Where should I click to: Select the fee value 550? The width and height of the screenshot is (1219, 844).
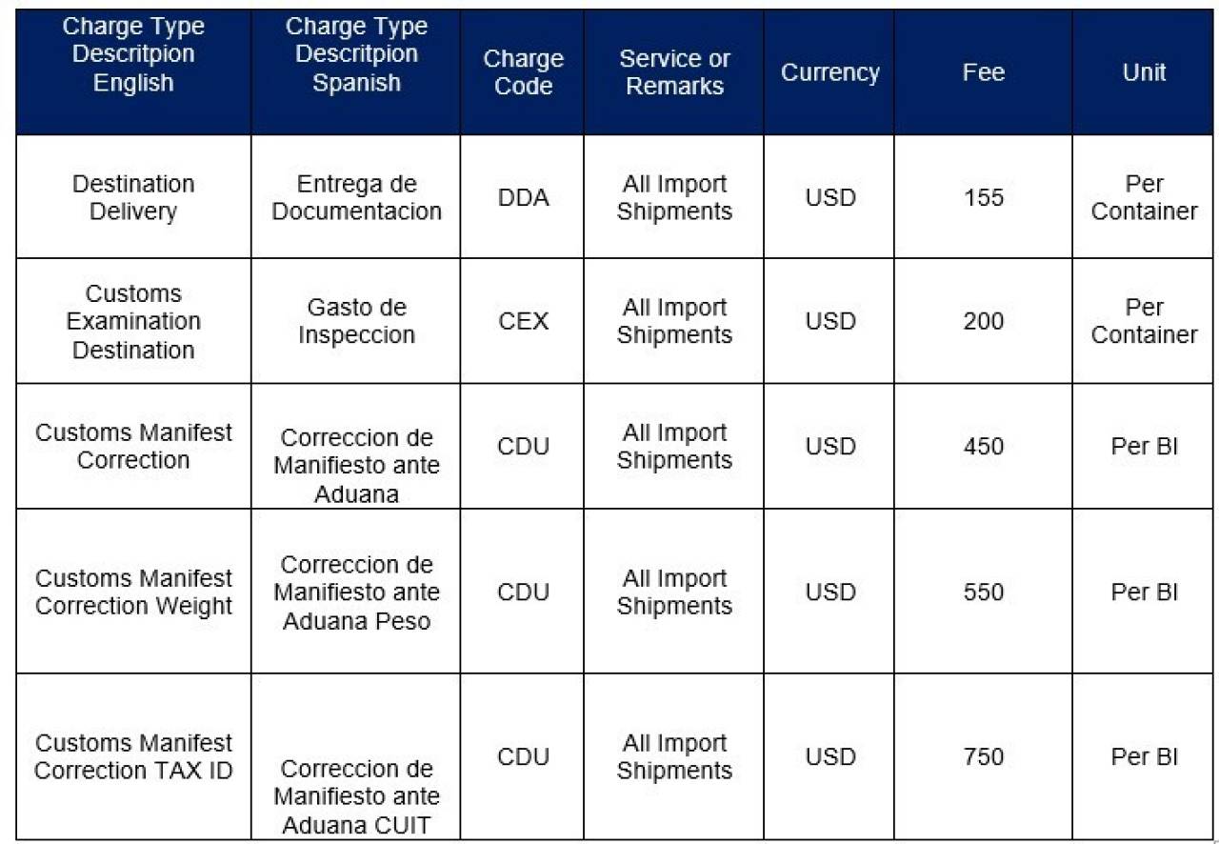click(x=983, y=592)
